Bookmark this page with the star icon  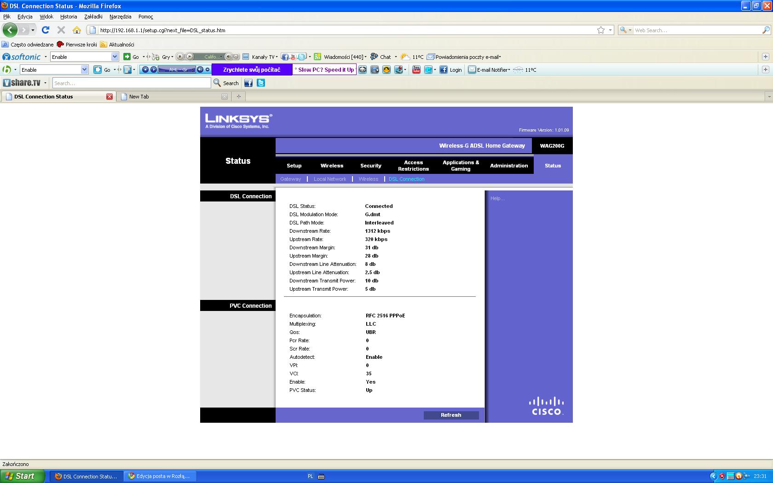(x=600, y=30)
